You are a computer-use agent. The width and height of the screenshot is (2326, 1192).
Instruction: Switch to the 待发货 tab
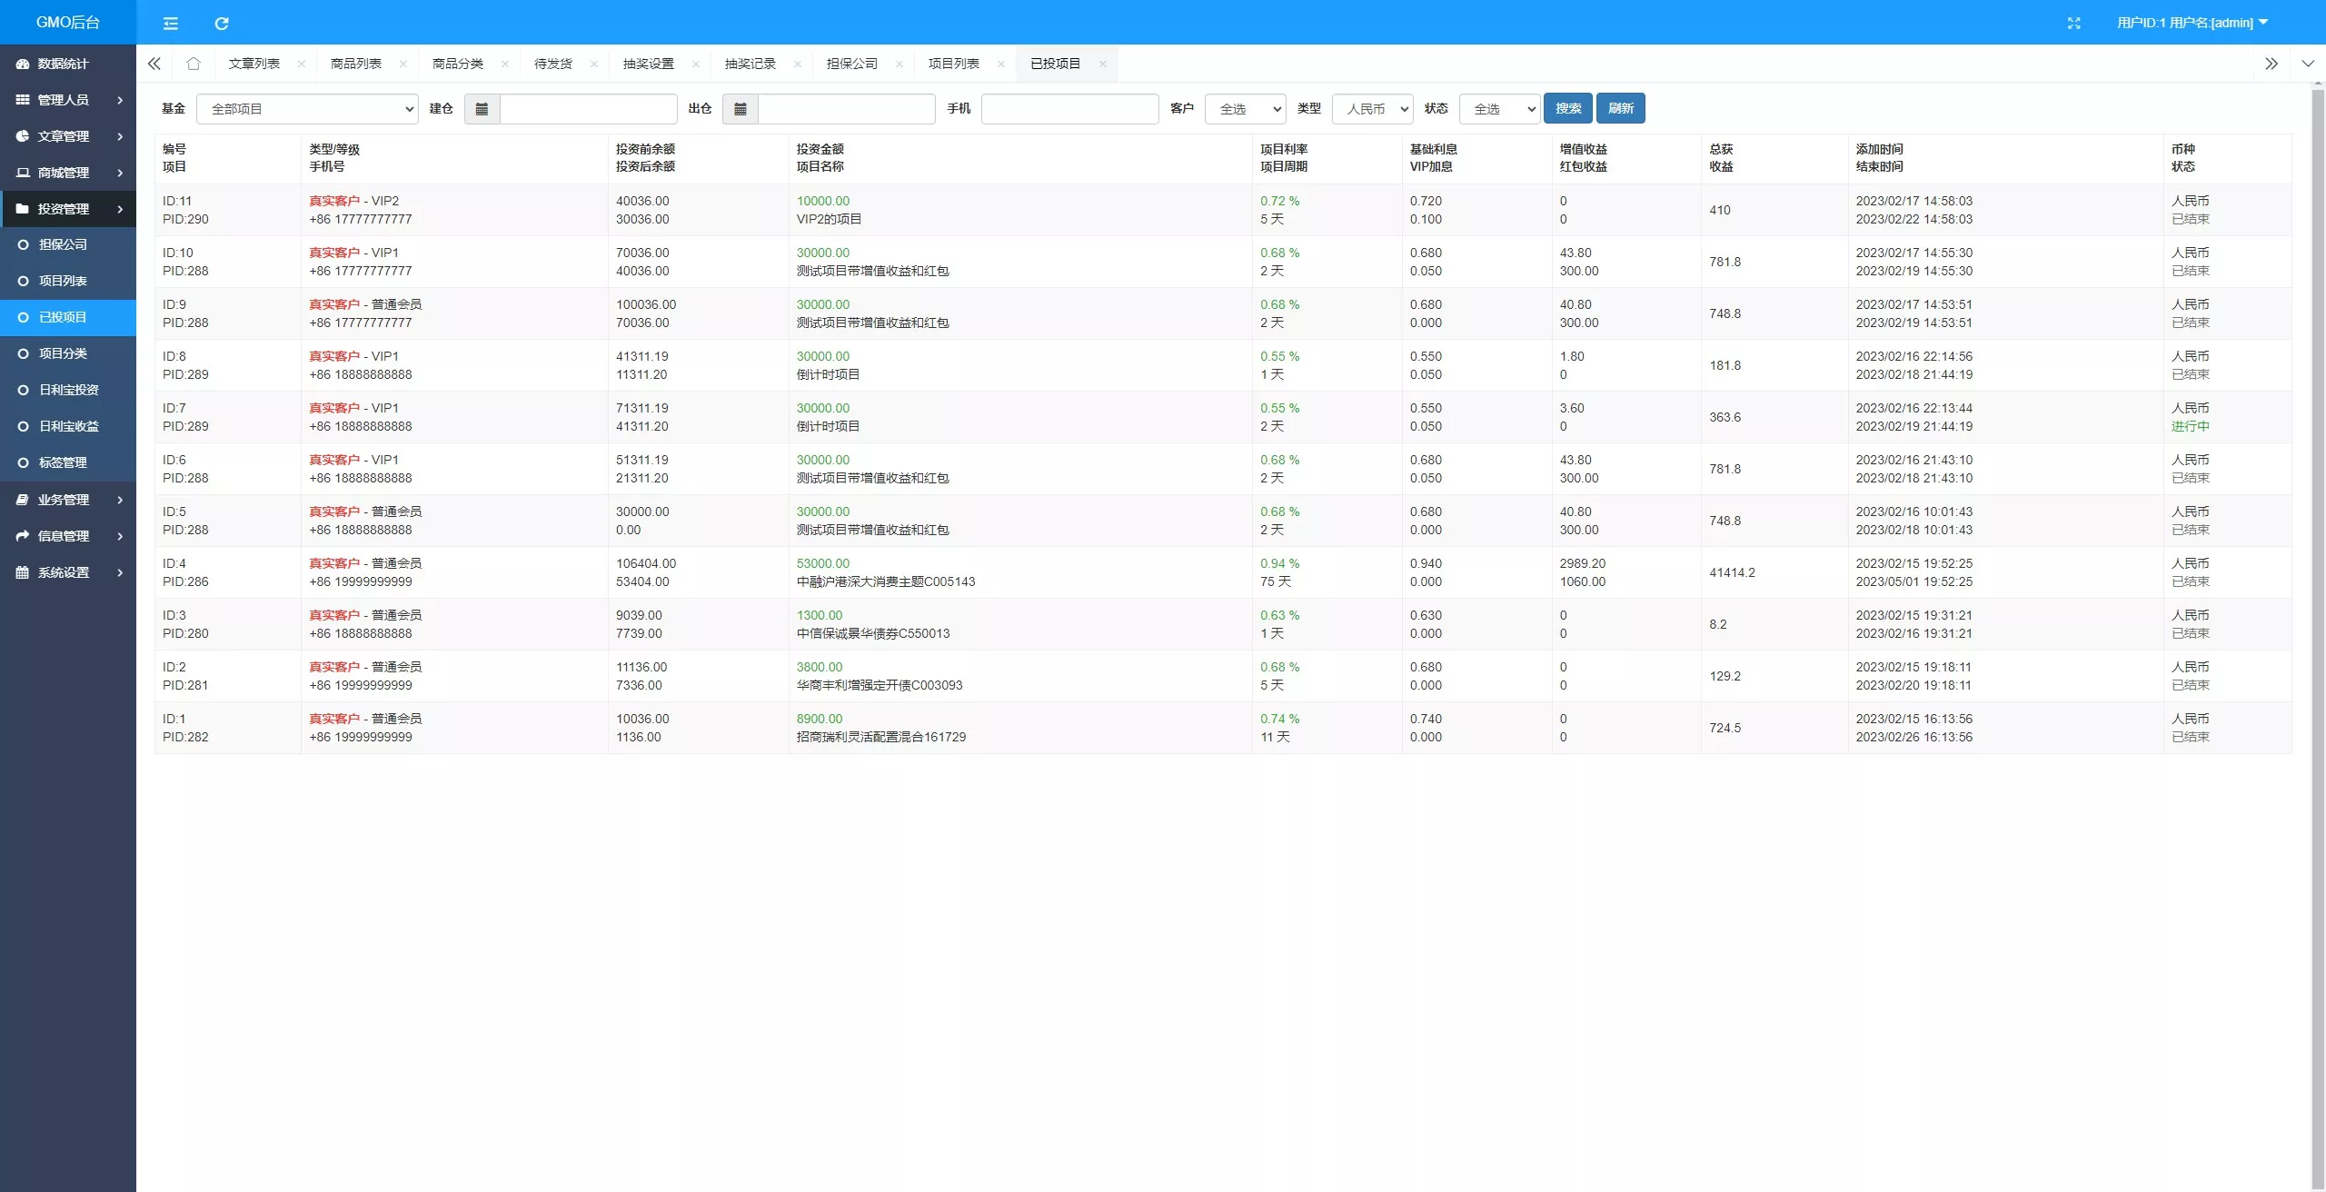pos(553,64)
